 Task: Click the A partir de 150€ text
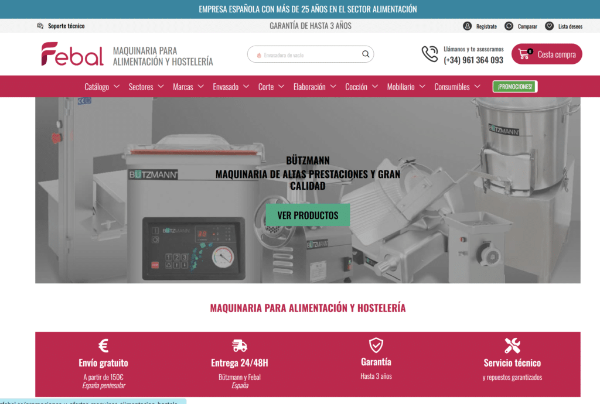(103, 377)
